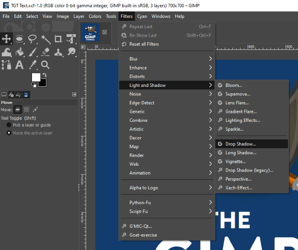The width and height of the screenshot is (298, 250).
Task: Expand the Render submenu
Action: point(167,155)
